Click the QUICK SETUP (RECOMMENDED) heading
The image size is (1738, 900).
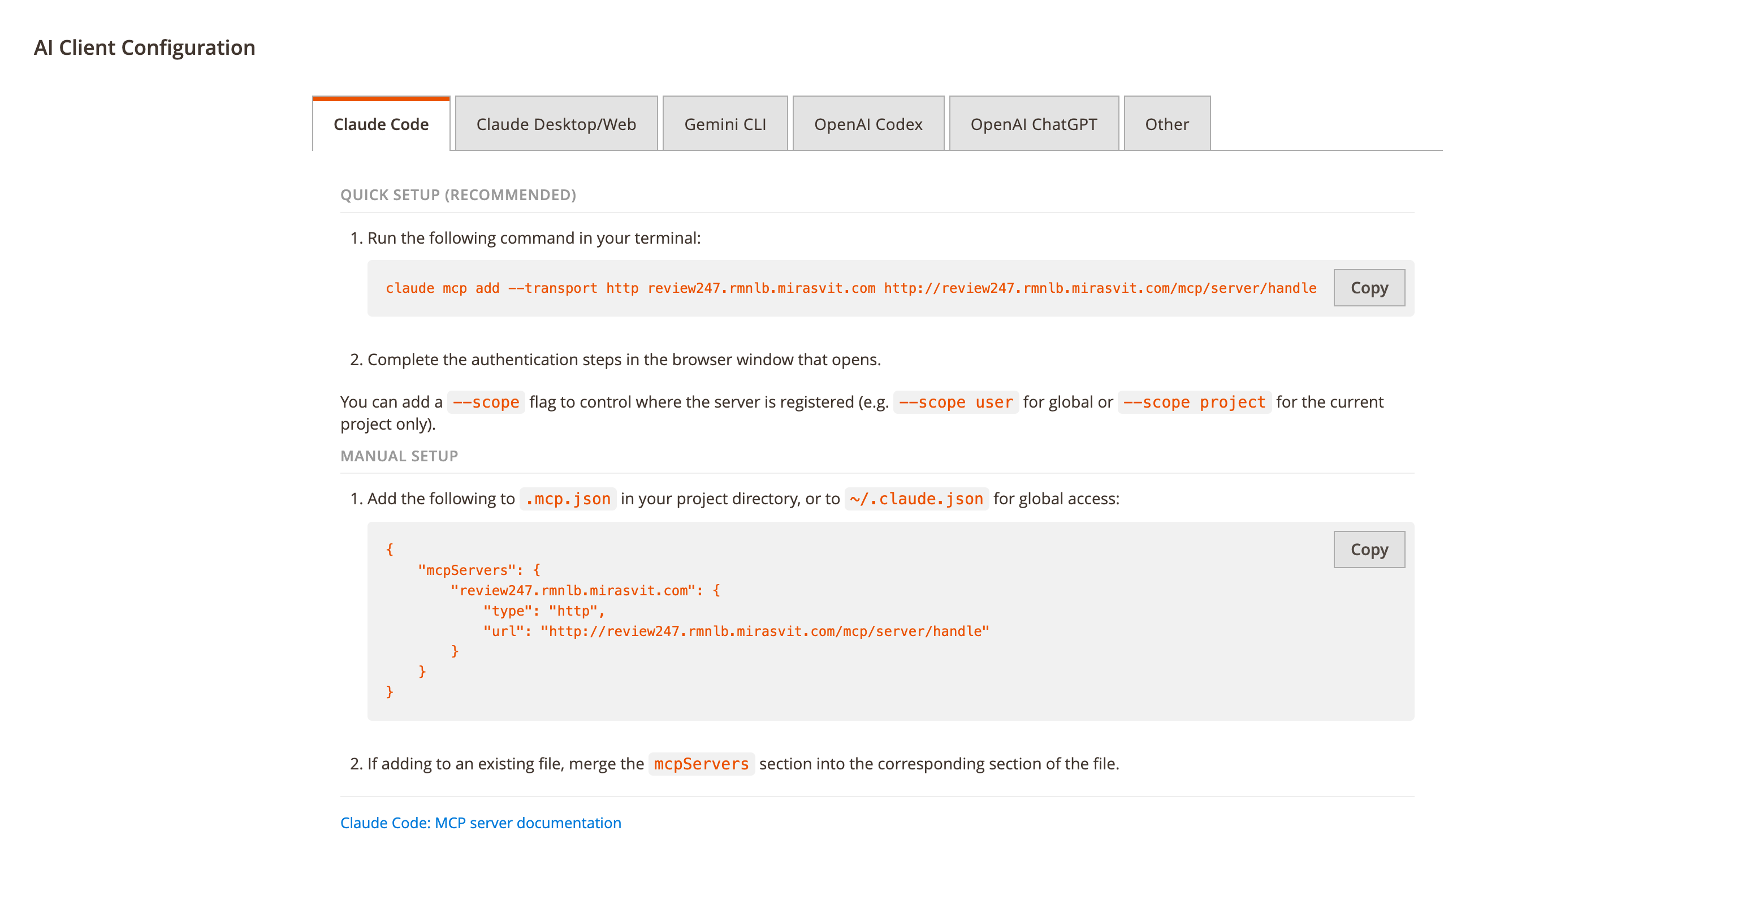coord(459,195)
